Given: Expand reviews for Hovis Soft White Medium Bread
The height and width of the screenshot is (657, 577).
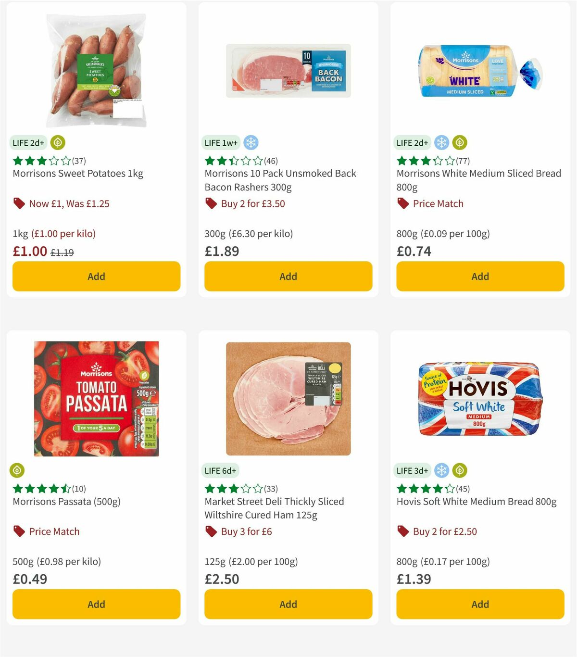Looking at the screenshot, I should [462, 489].
